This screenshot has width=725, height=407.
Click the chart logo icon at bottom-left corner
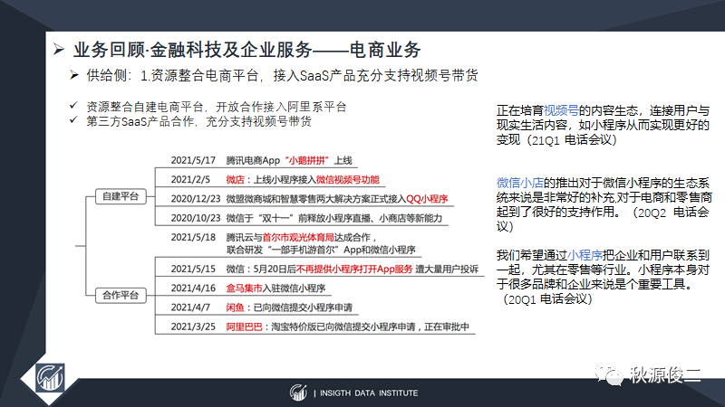point(50,377)
